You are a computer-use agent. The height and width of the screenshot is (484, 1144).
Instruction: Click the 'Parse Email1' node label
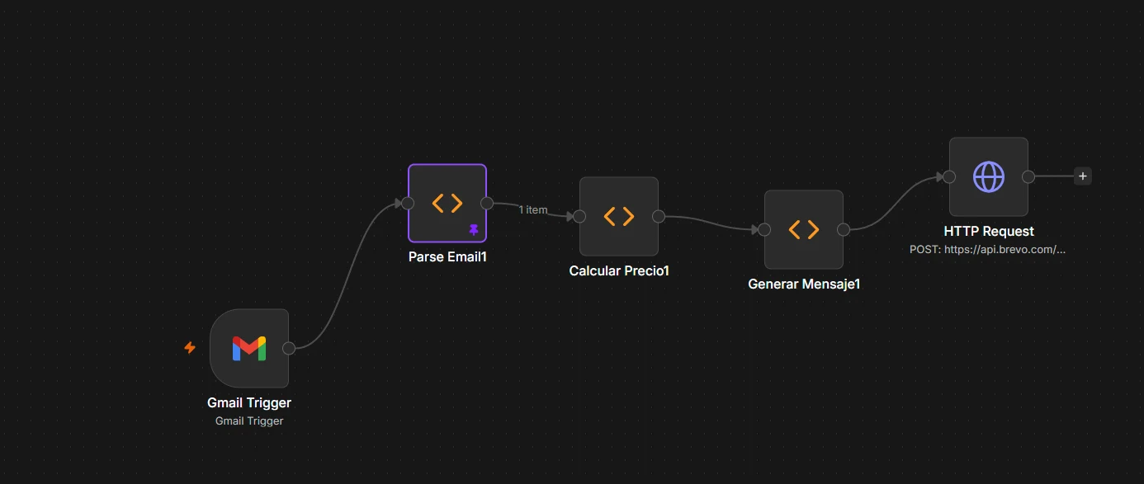pyautogui.click(x=447, y=257)
